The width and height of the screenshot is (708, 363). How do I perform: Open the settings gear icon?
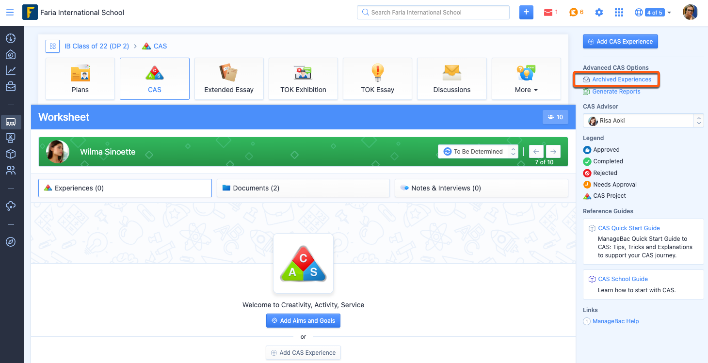coord(599,13)
